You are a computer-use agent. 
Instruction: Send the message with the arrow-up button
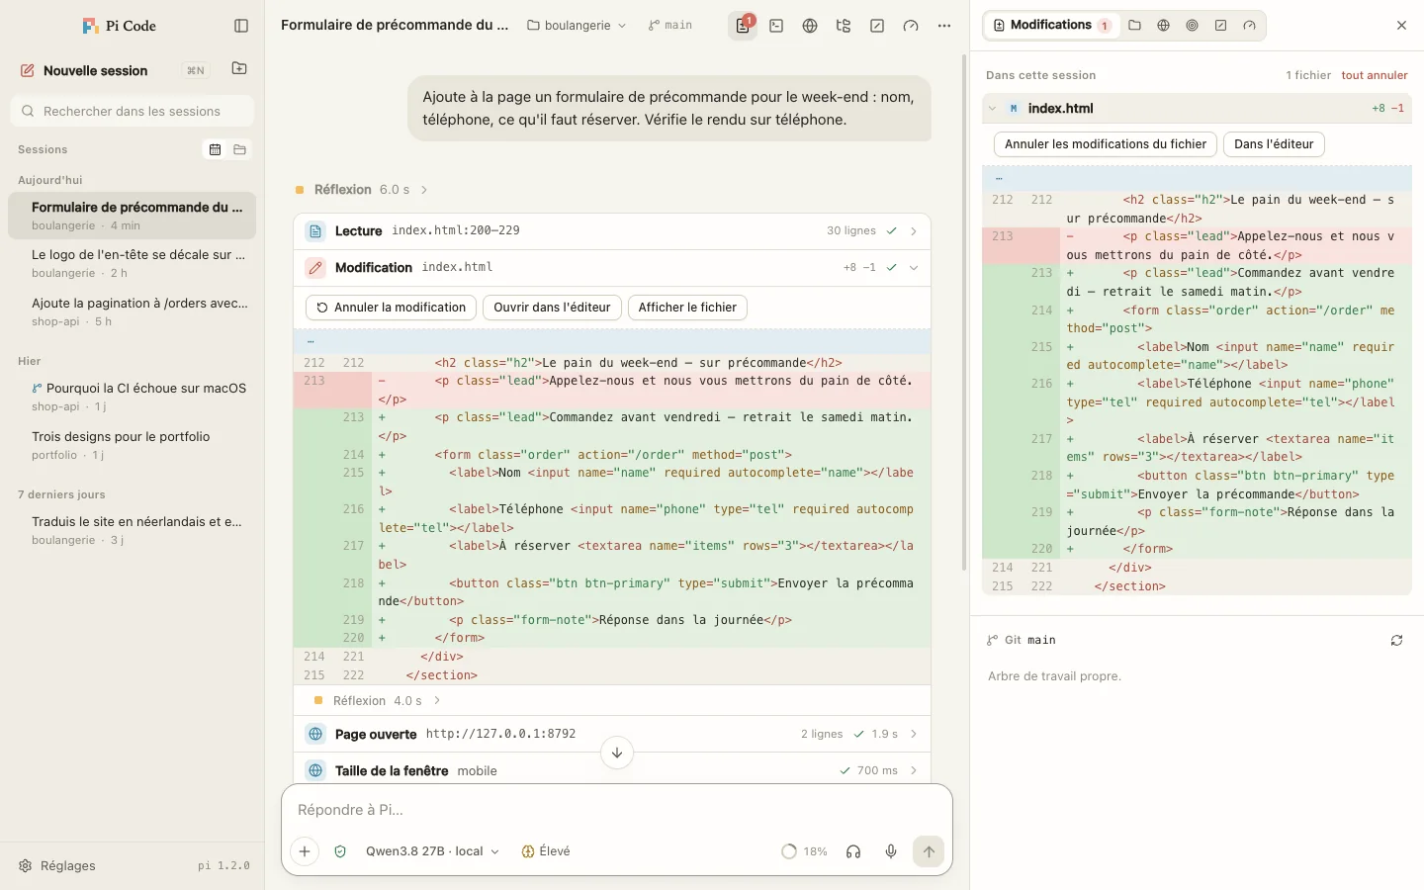tap(929, 851)
